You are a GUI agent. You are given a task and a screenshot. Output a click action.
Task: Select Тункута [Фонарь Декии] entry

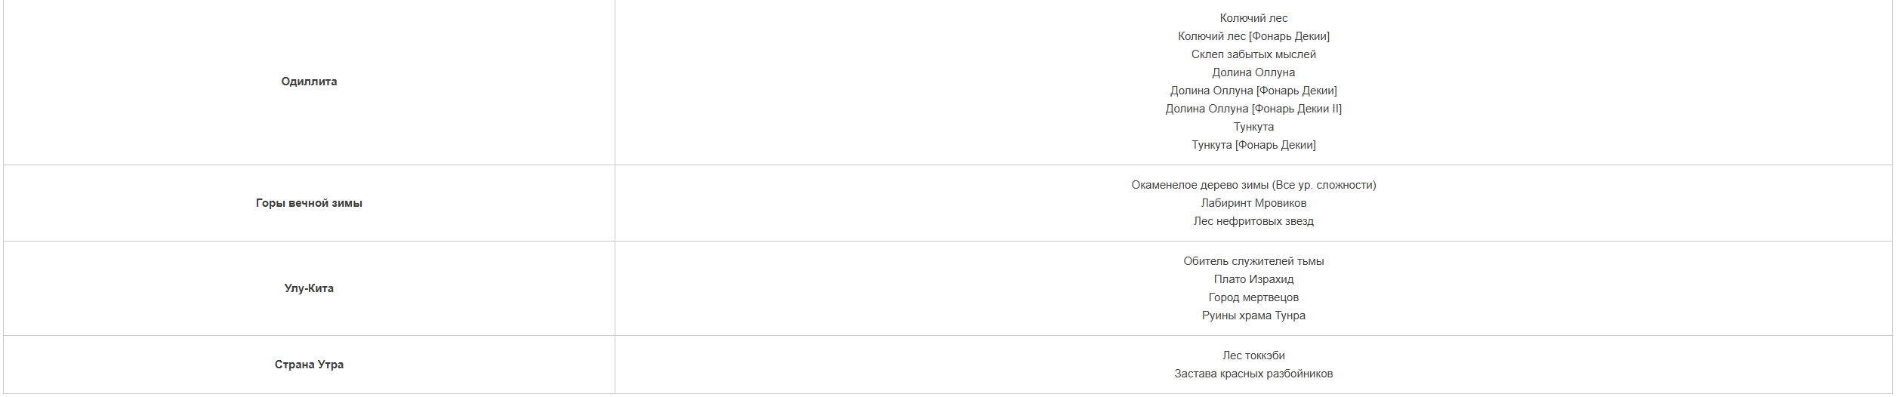point(1253,145)
